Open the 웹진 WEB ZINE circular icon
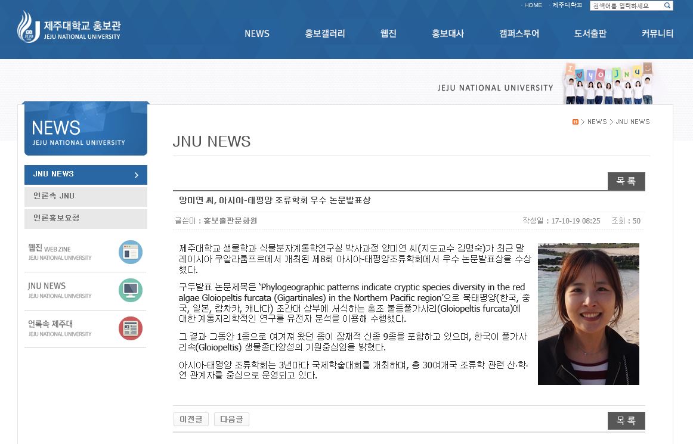The width and height of the screenshot is (693, 444). coord(131,252)
